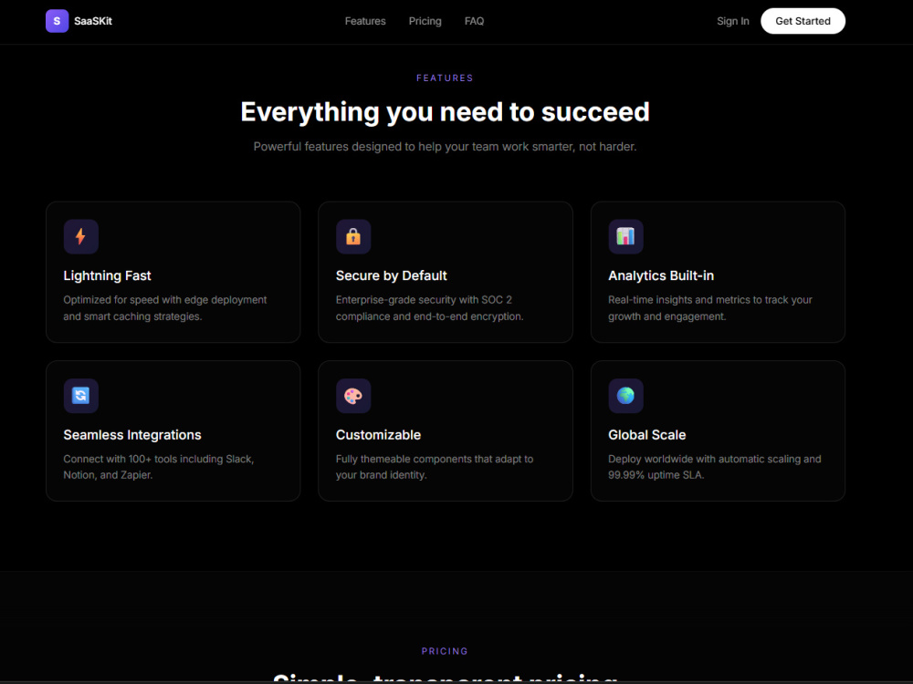Image resolution: width=913 pixels, height=684 pixels.
Task: Open the Features nav link
Action: click(x=365, y=21)
